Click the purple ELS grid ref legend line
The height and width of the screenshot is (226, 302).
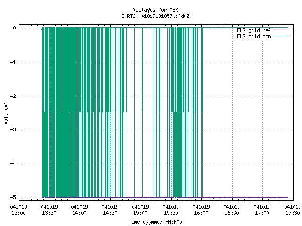tap(281, 30)
